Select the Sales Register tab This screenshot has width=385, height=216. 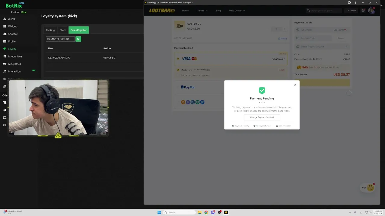(79, 30)
